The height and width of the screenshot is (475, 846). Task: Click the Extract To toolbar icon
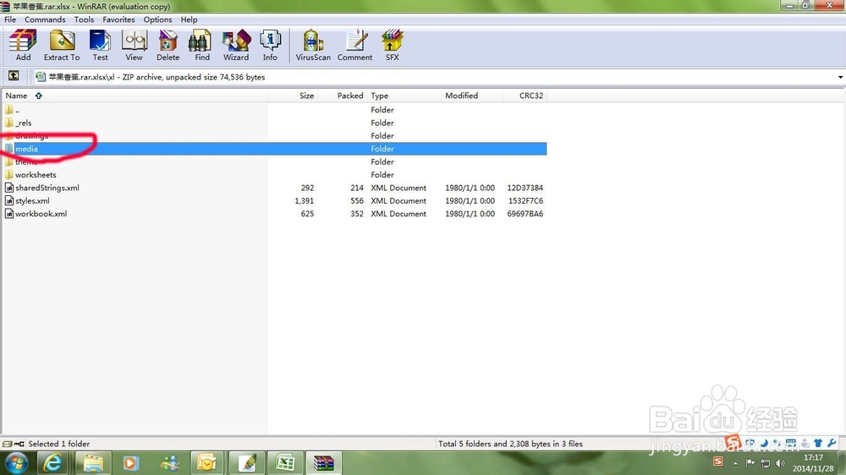click(x=62, y=46)
